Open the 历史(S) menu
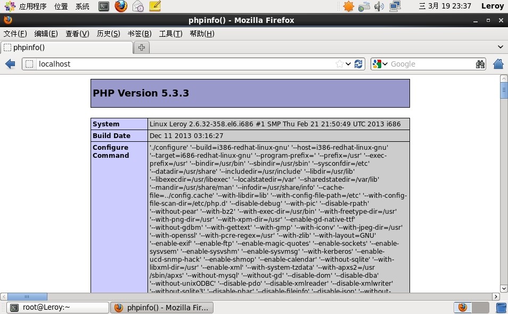The width and height of the screenshot is (508, 314). (108, 34)
